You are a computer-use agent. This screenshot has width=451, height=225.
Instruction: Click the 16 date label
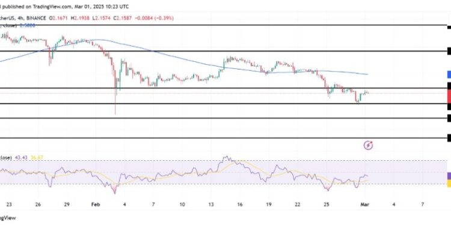click(x=240, y=205)
